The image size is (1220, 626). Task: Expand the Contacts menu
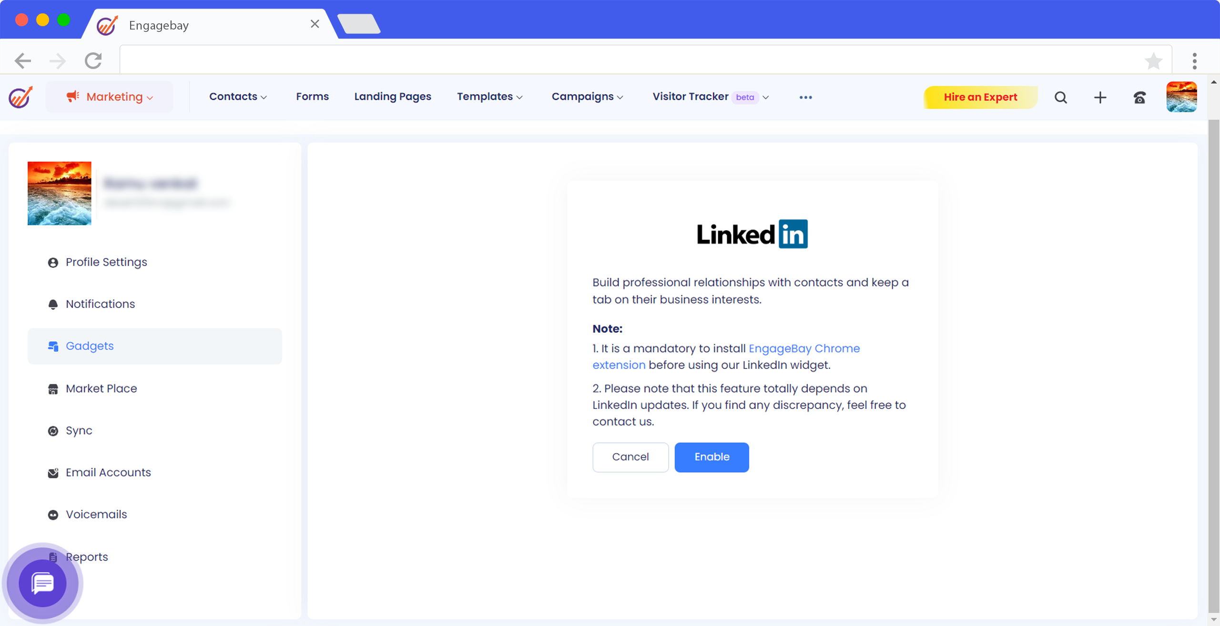(x=238, y=97)
